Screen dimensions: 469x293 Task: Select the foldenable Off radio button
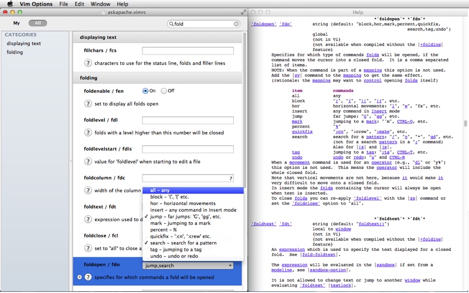pyautogui.click(x=164, y=91)
